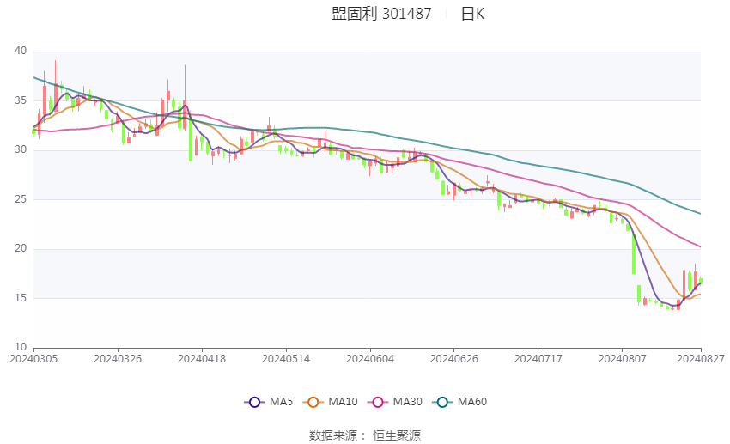
Task: Click y-axis value 10
Action: (x=21, y=347)
